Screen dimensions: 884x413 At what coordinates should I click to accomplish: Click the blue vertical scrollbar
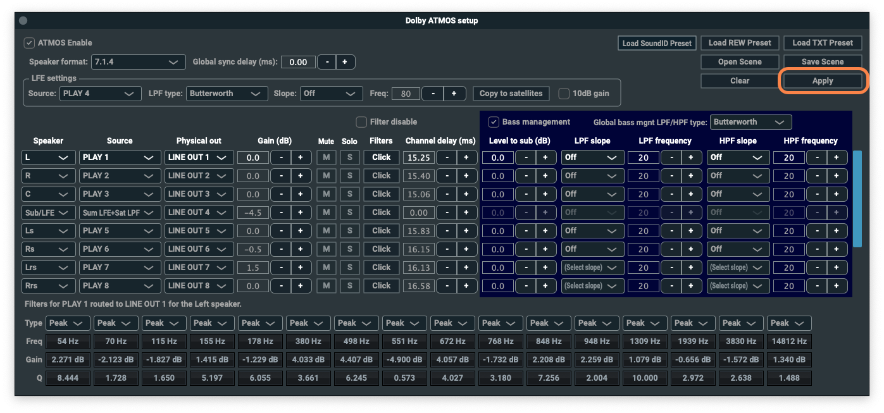tap(857, 199)
